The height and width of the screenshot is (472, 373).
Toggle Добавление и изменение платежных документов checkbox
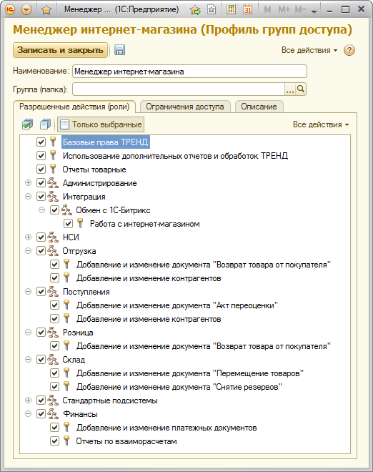(x=54, y=427)
